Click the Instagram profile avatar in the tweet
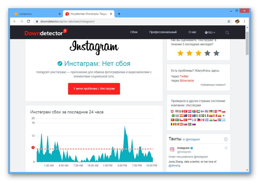This screenshot has width=259, height=182. pos(172,149)
